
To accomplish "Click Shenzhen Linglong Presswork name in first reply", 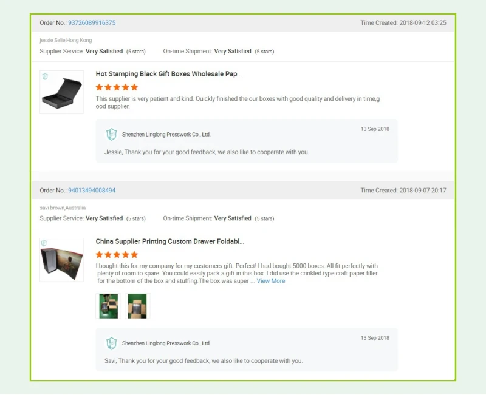I will (166, 135).
